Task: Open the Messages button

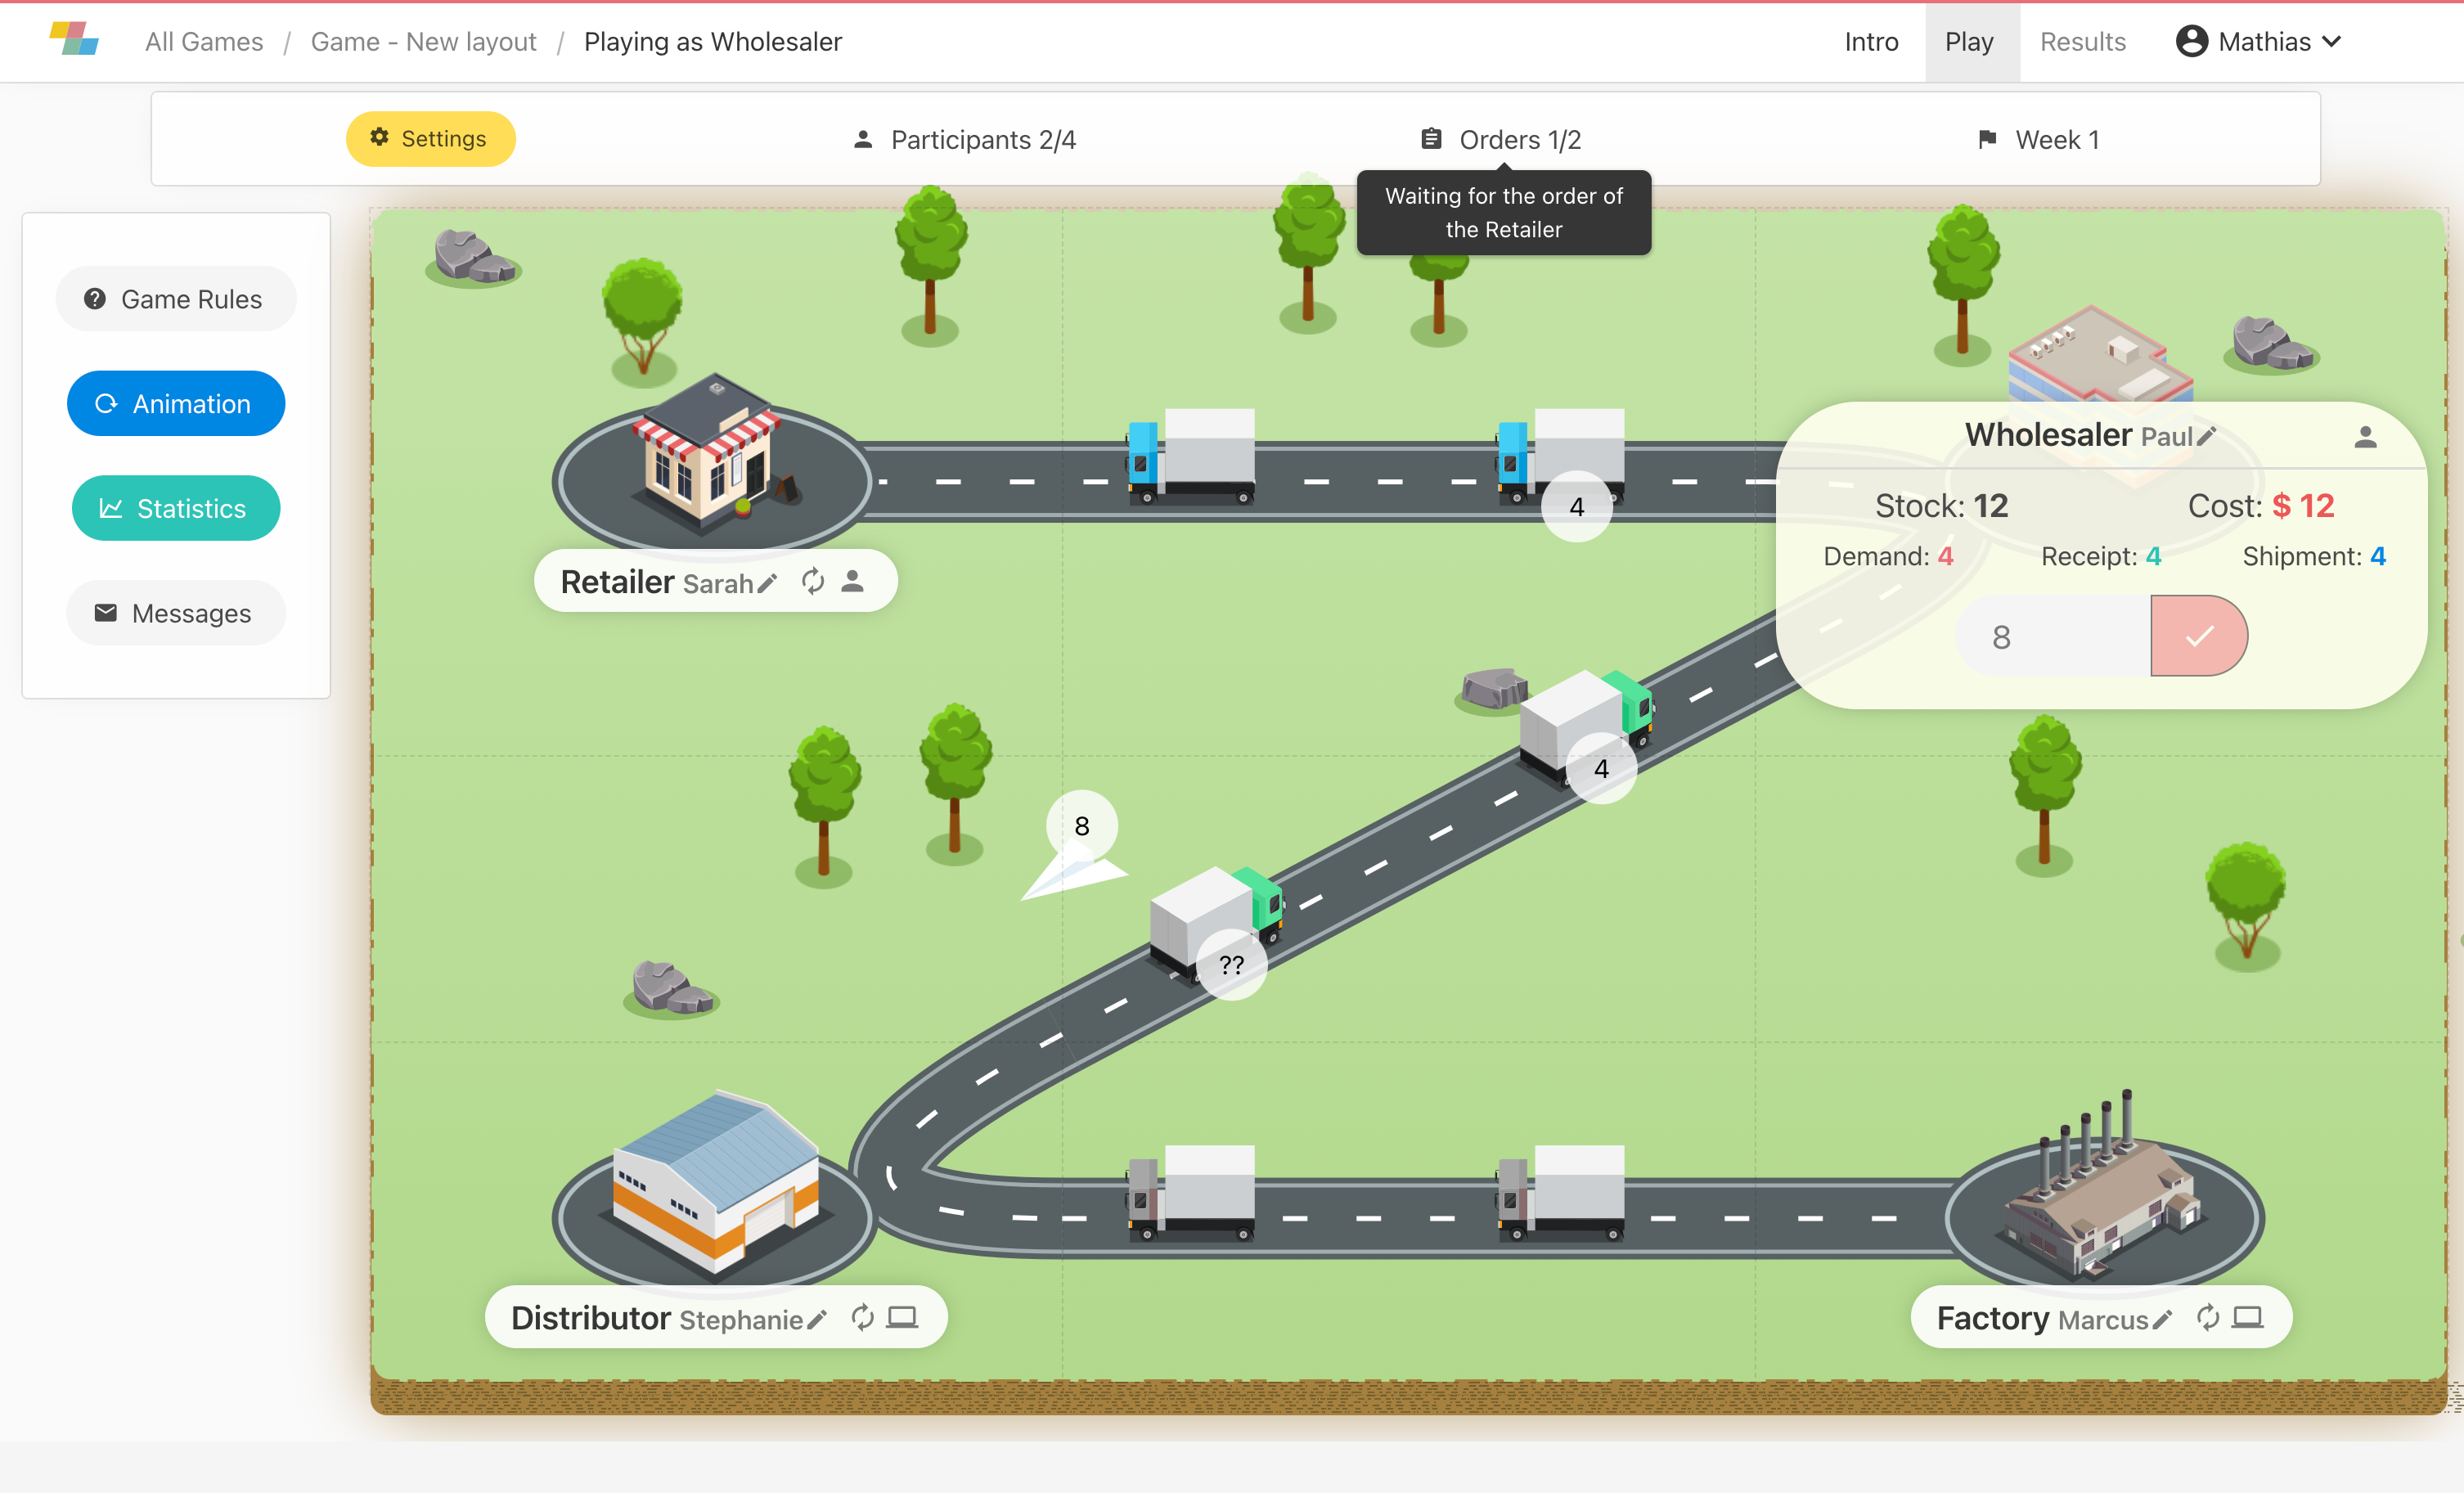Action: (176, 613)
